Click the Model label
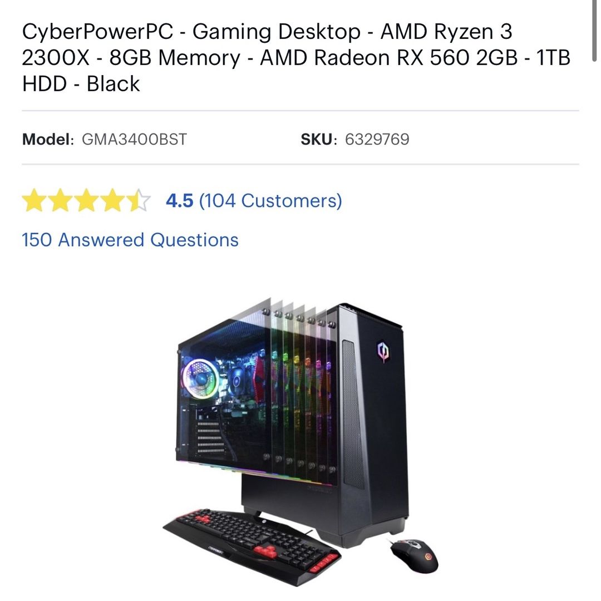The width and height of the screenshot is (601, 601). 48,139
